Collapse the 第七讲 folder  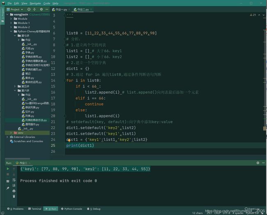pyautogui.click(x=15, y=36)
